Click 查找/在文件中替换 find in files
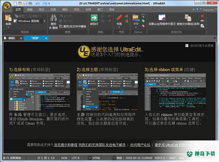 point(73,26)
